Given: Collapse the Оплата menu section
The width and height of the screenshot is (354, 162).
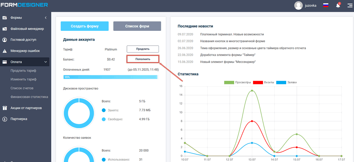Looking at the screenshot, I should (45, 62).
